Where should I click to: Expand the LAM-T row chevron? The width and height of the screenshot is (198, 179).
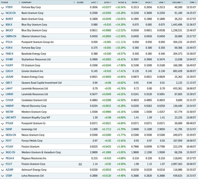point(2,89)
